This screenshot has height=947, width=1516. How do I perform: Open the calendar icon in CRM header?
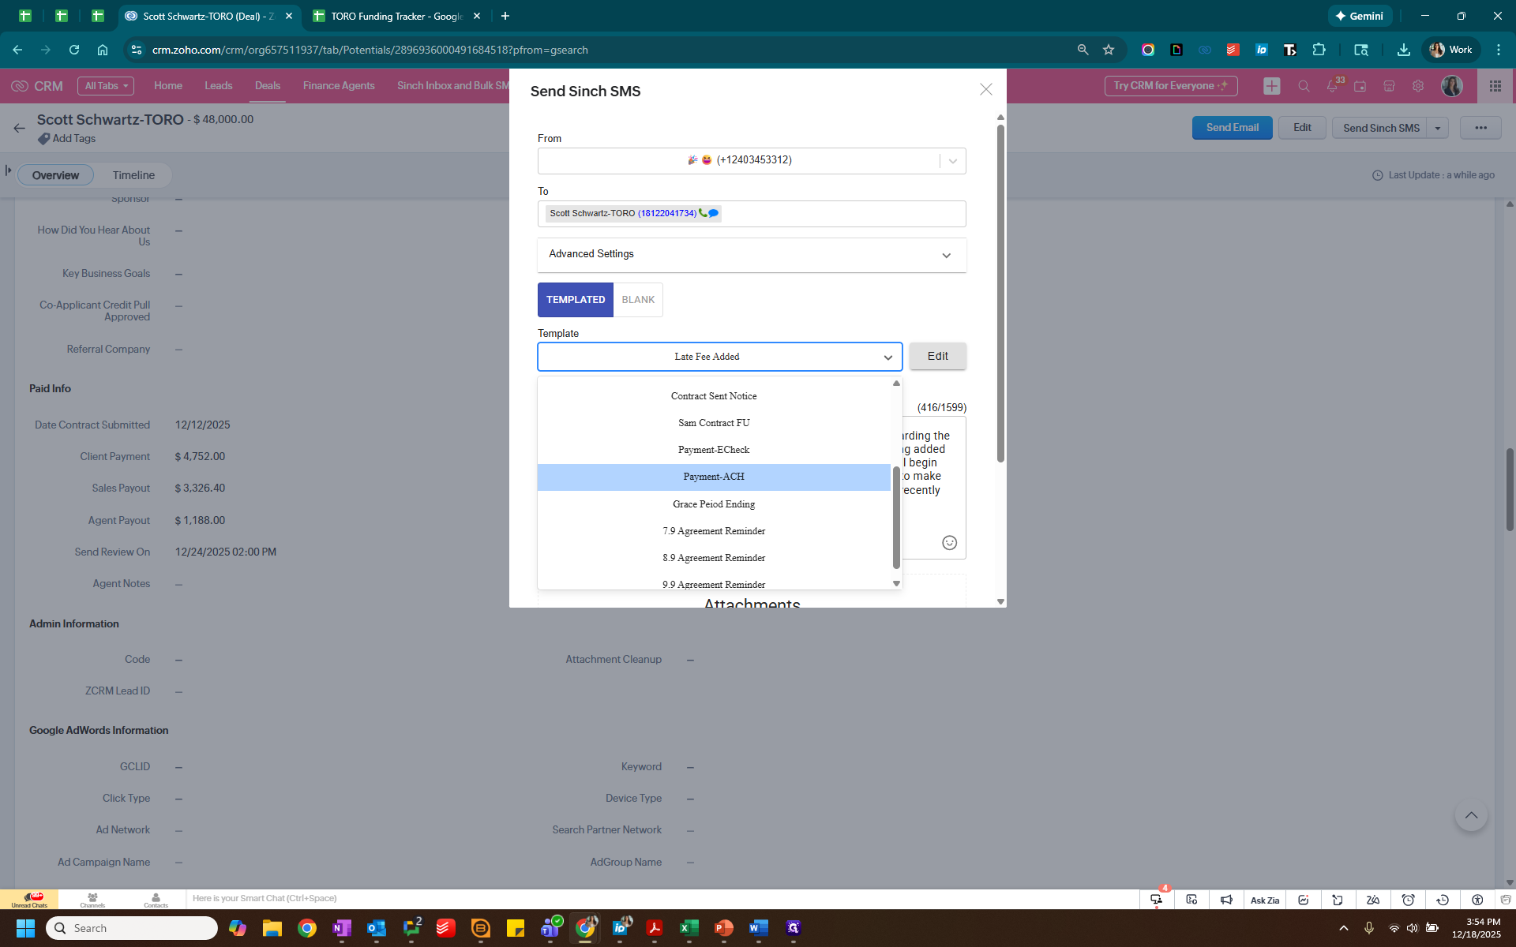(x=1360, y=86)
